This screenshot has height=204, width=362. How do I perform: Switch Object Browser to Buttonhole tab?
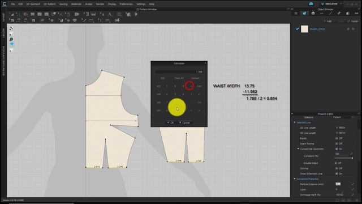point(322,14)
